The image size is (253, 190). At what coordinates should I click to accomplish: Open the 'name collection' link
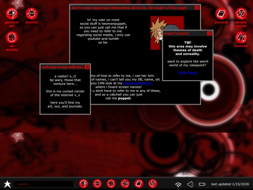tap(138, 83)
